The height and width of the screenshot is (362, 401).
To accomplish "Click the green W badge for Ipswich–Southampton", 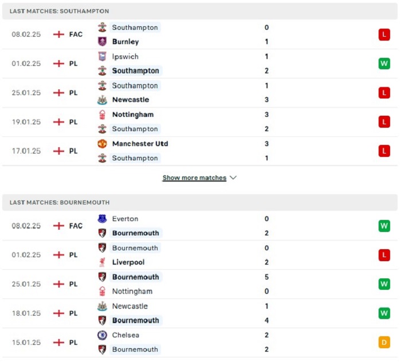I will coord(384,64).
